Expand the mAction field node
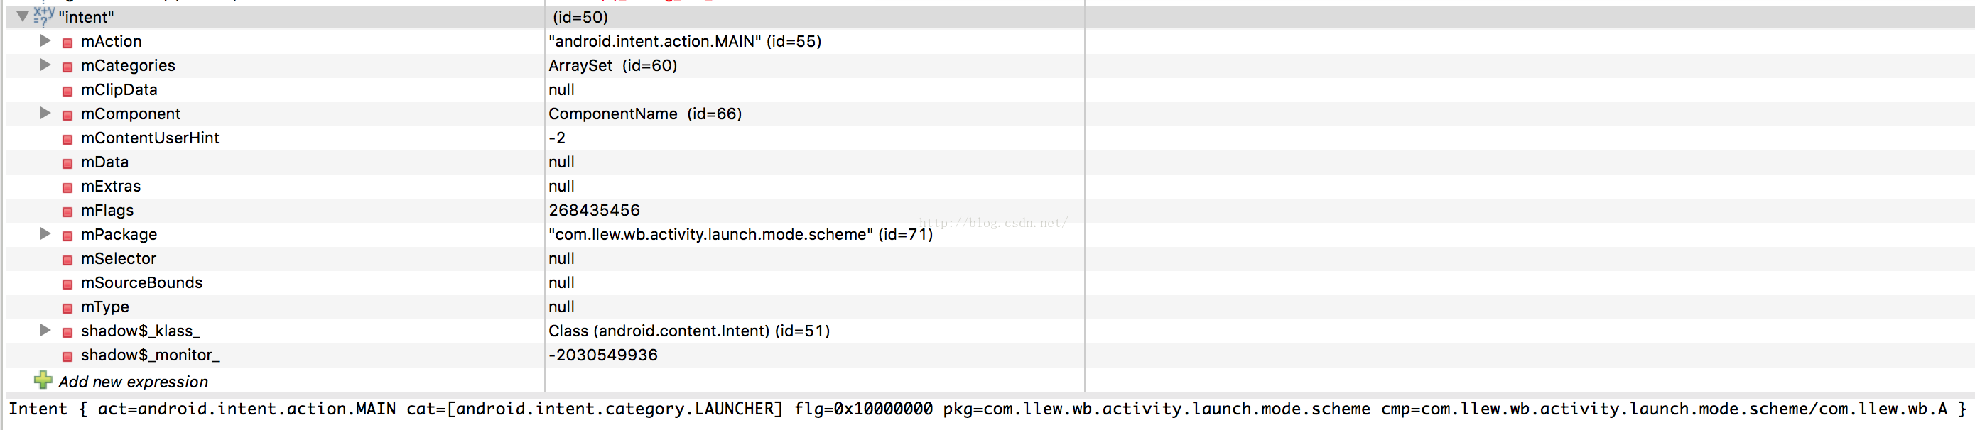 (45, 40)
